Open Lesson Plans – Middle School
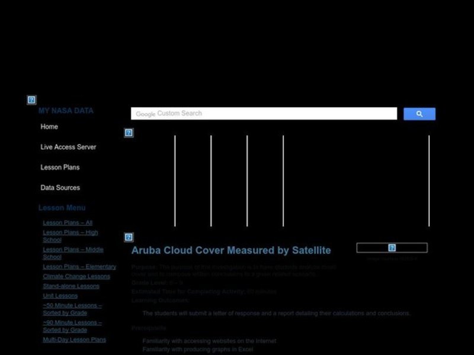 [x=71, y=252]
